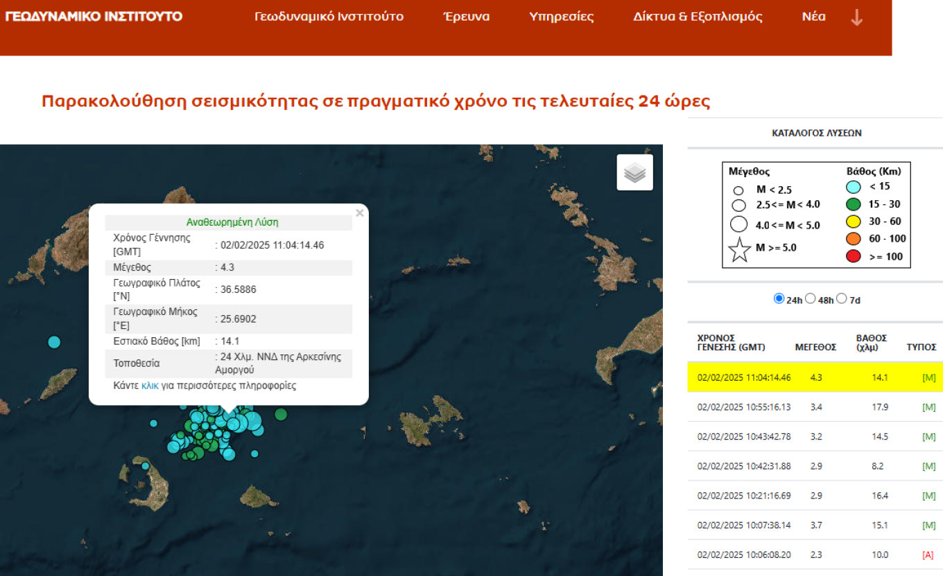Expand the Έρευνα menu

(x=466, y=17)
